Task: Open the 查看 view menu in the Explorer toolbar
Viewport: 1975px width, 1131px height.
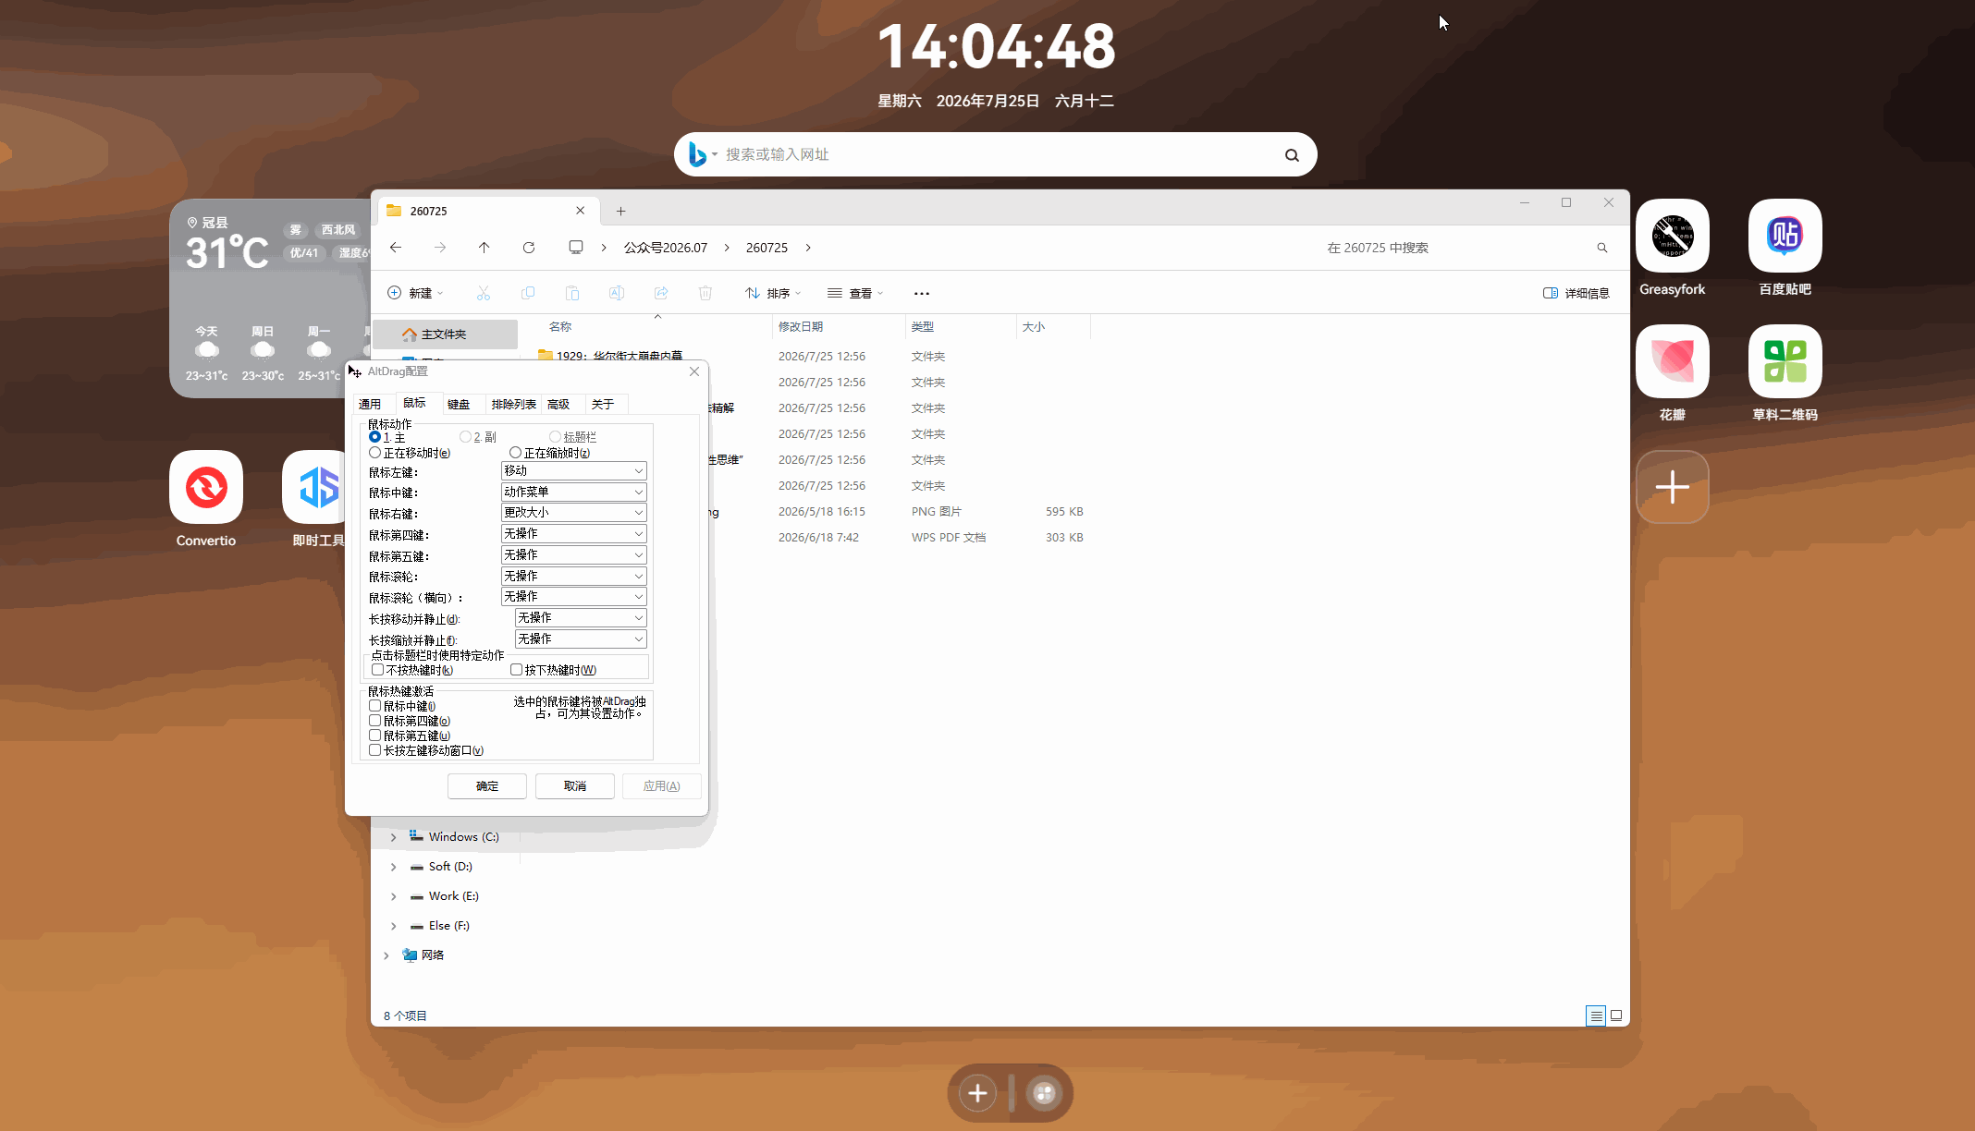Action: tap(855, 293)
